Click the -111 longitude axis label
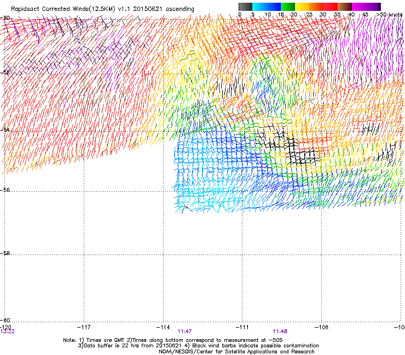Screen dimensions: 405x355 click(242, 327)
